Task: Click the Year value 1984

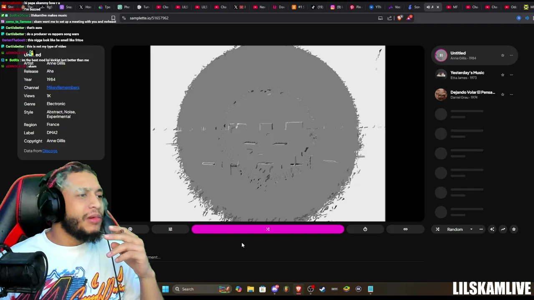Action: tap(51, 79)
